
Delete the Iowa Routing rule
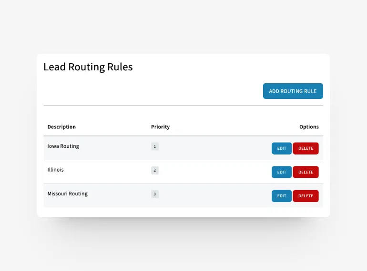coord(306,148)
